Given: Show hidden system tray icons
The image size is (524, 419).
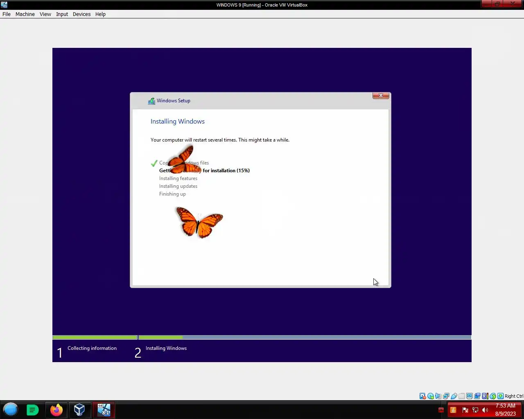Looking at the screenshot, I should [441, 410].
